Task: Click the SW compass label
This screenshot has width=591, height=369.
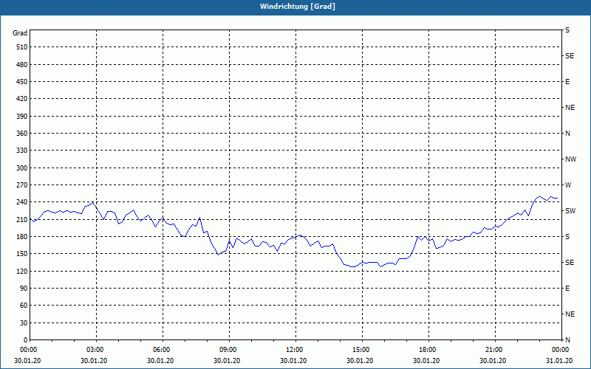Action: coord(570,211)
